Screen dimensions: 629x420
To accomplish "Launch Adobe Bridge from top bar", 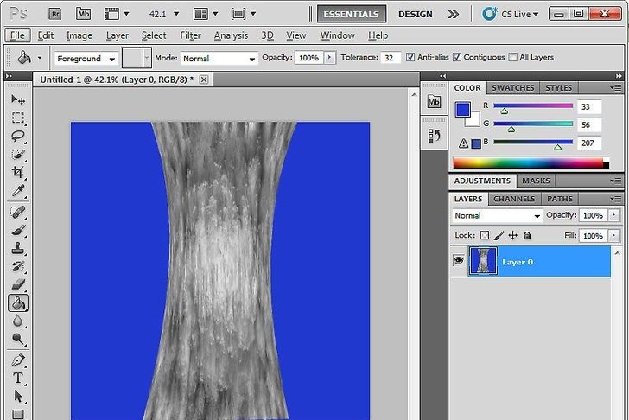I will click(54, 14).
